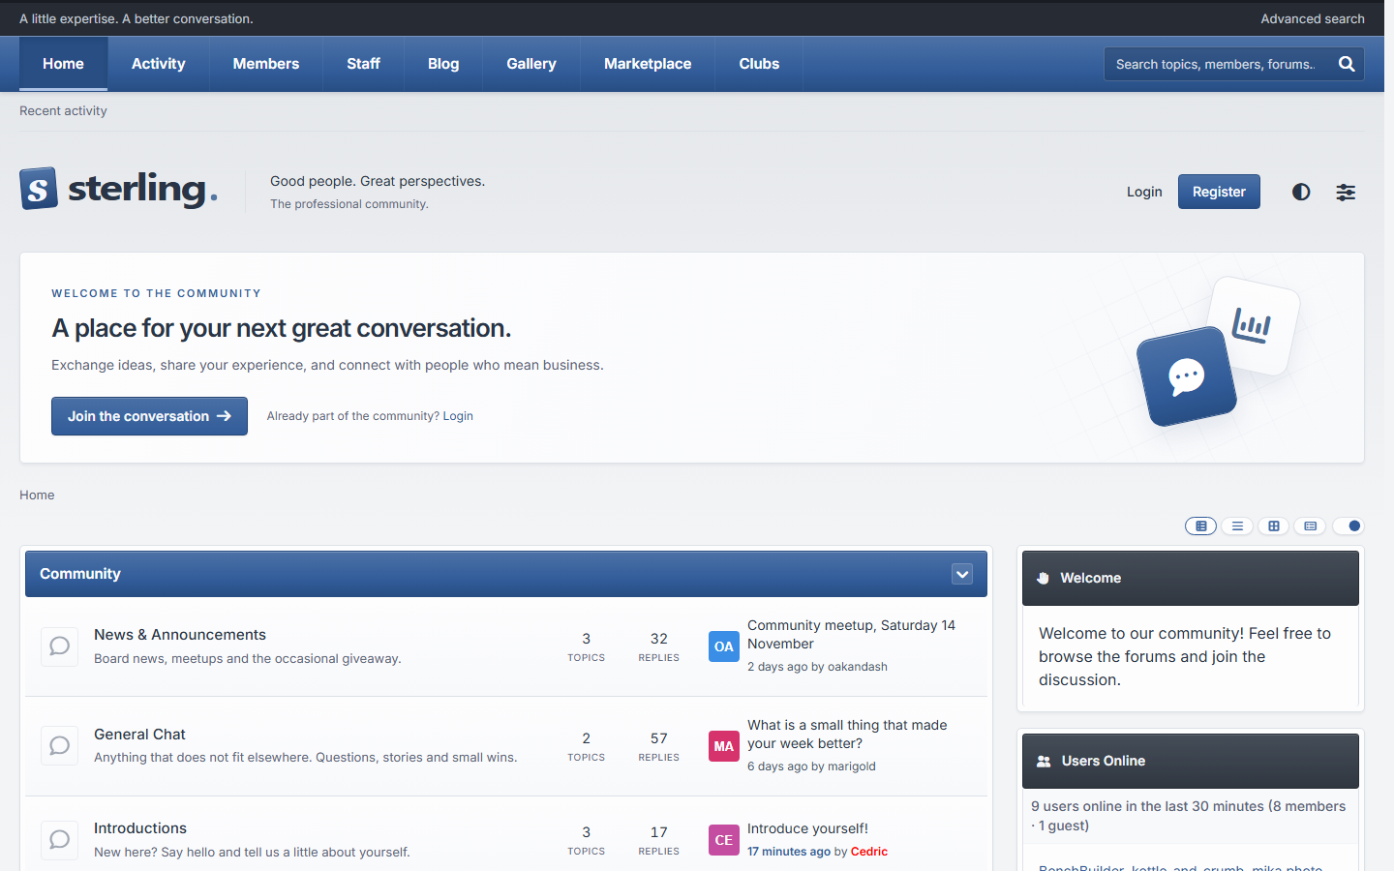The height and width of the screenshot is (871, 1394).
Task: Click the News & Announcements forum icon
Action: tap(59, 646)
